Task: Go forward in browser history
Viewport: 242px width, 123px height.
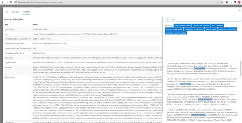Action: 7,2
